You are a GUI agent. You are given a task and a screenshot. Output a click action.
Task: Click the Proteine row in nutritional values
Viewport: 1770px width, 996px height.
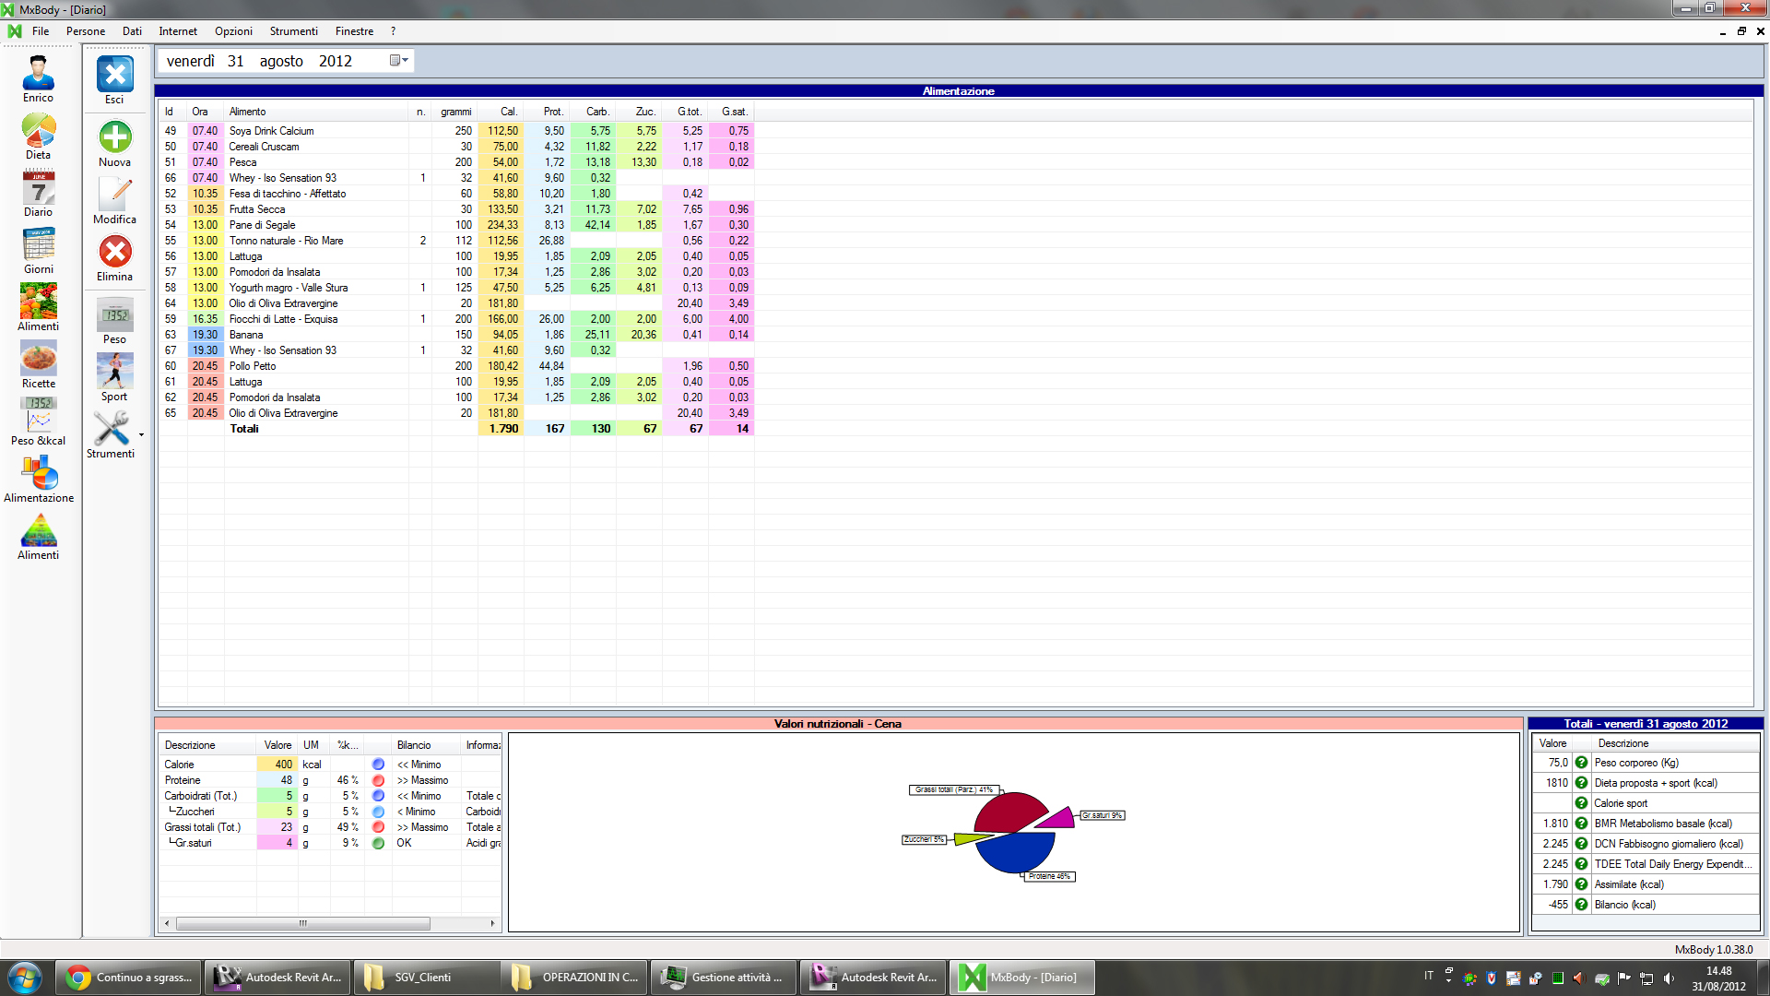[330, 780]
